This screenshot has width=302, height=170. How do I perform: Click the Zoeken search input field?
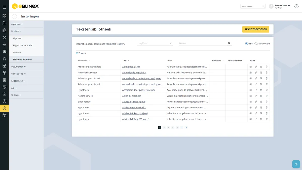coord(203,43)
